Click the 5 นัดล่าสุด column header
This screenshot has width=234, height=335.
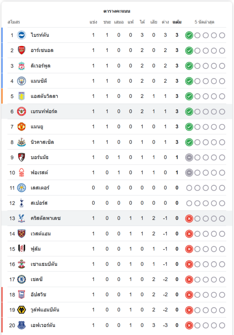pyautogui.click(x=204, y=22)
